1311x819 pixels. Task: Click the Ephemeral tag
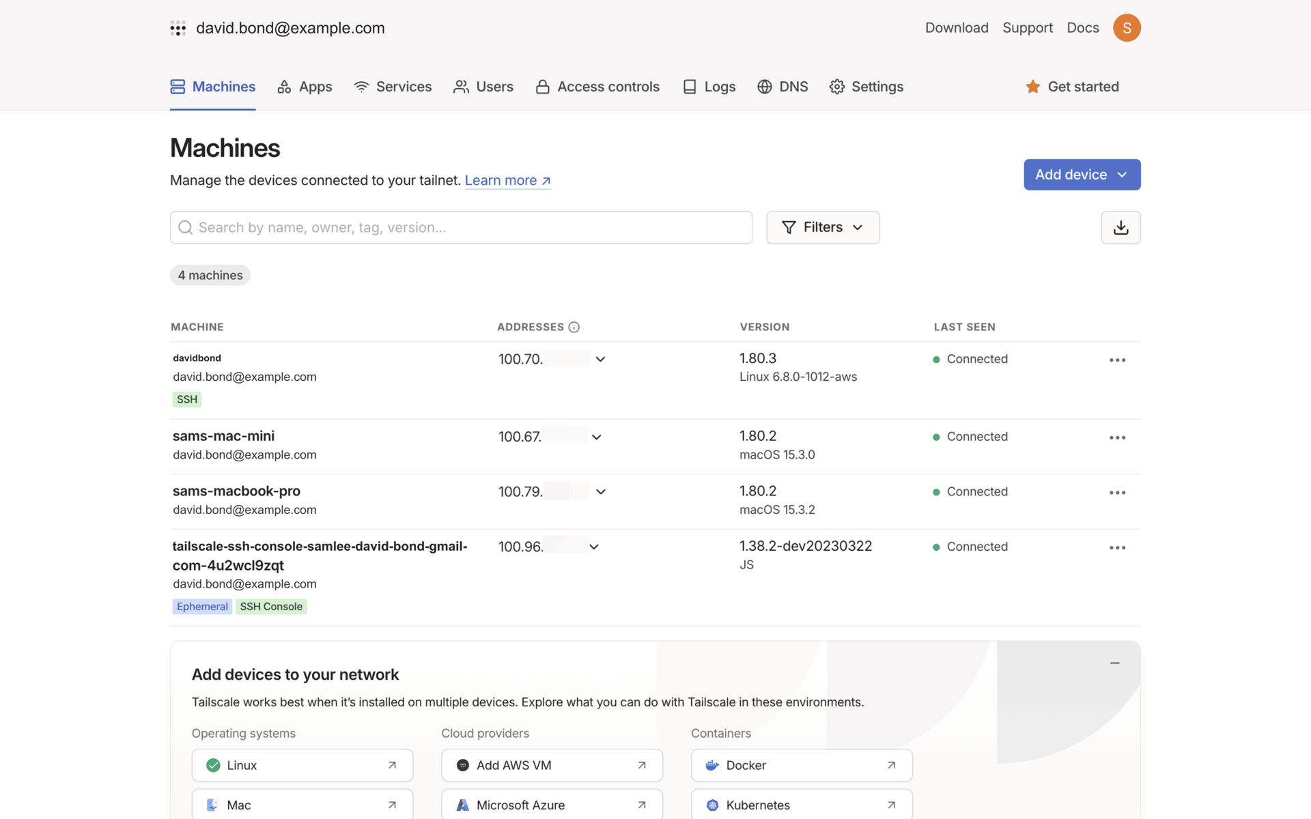[202, 606]
